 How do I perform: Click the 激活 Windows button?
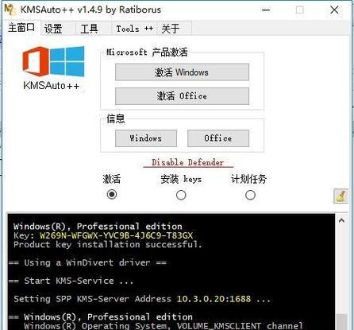182,72
